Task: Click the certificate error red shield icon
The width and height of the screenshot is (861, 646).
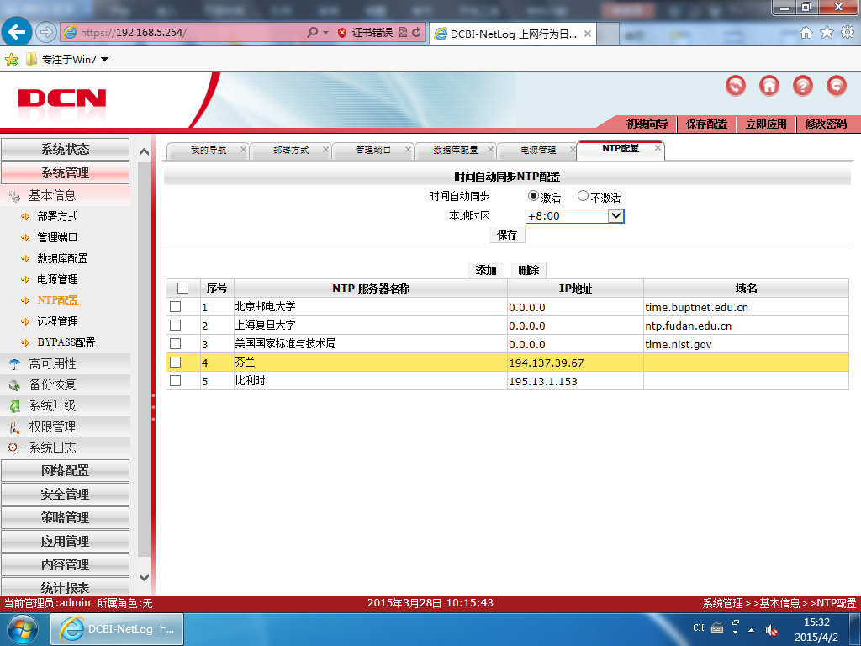Action: point(342,33)
